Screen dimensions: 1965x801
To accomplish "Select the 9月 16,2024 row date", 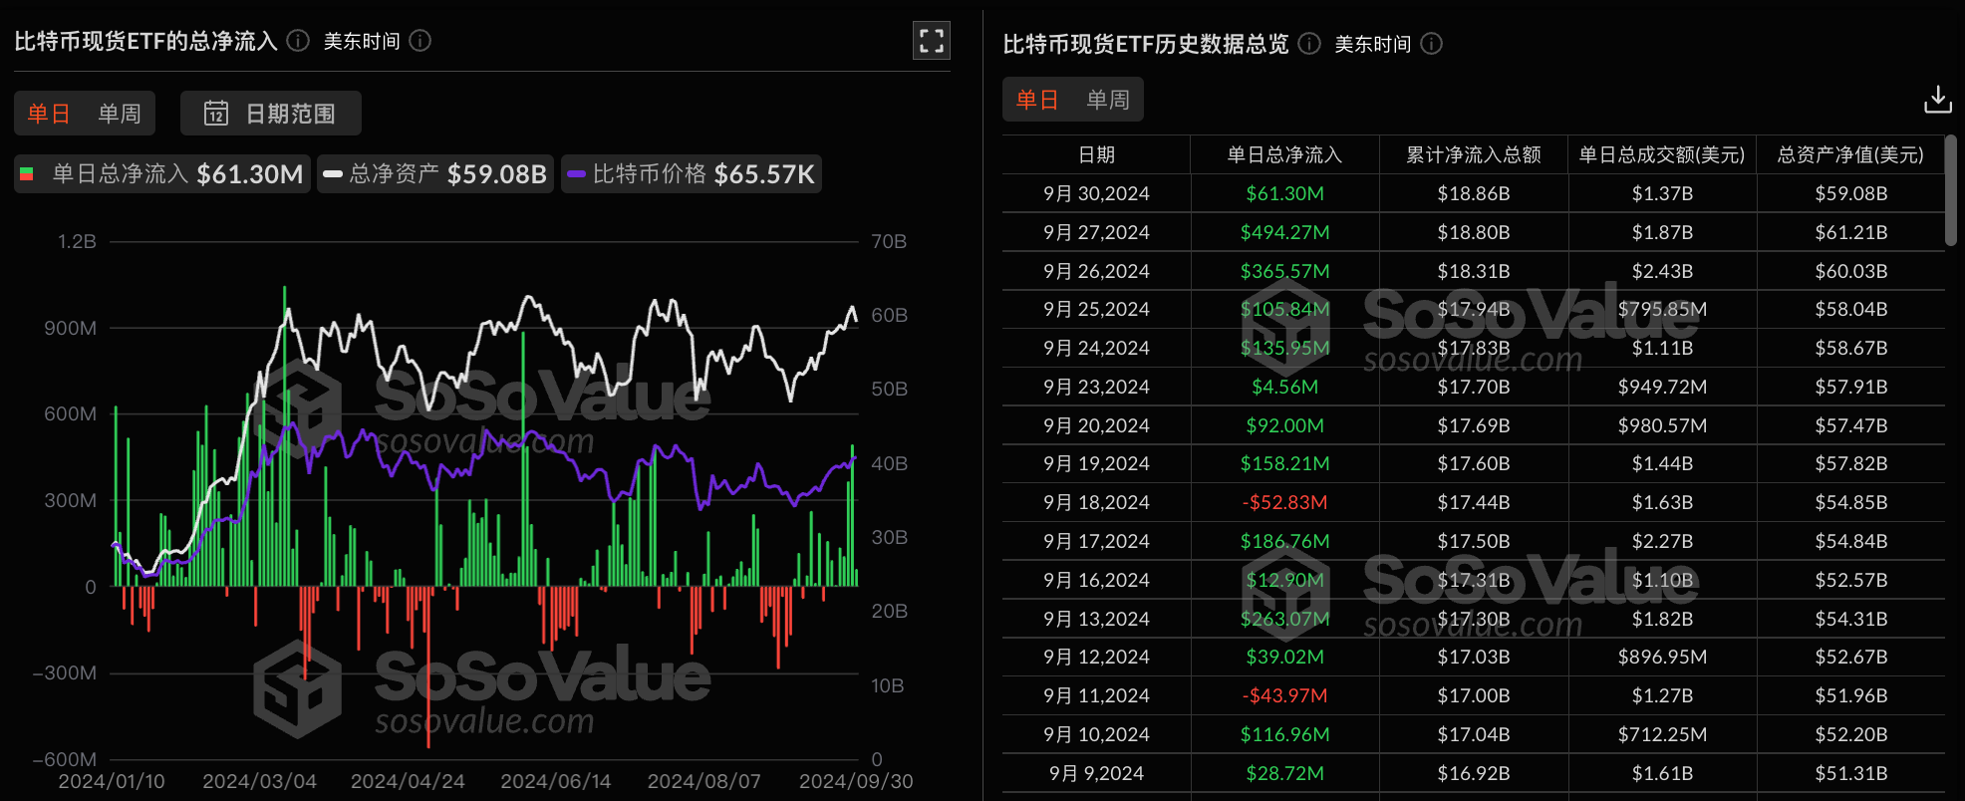I will [1096, 580].
